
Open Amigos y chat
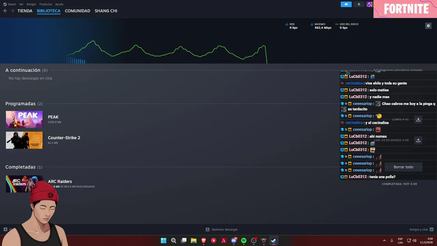pyautogui.click(x=419, y=230)
